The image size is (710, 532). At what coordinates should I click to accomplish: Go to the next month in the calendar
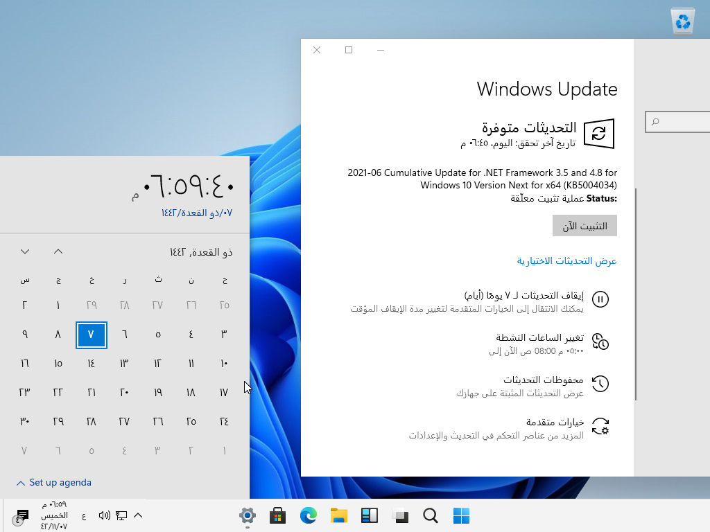25,251
